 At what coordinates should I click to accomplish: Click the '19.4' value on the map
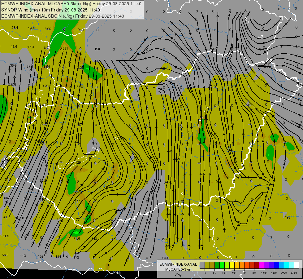click(x=31, y=28)
